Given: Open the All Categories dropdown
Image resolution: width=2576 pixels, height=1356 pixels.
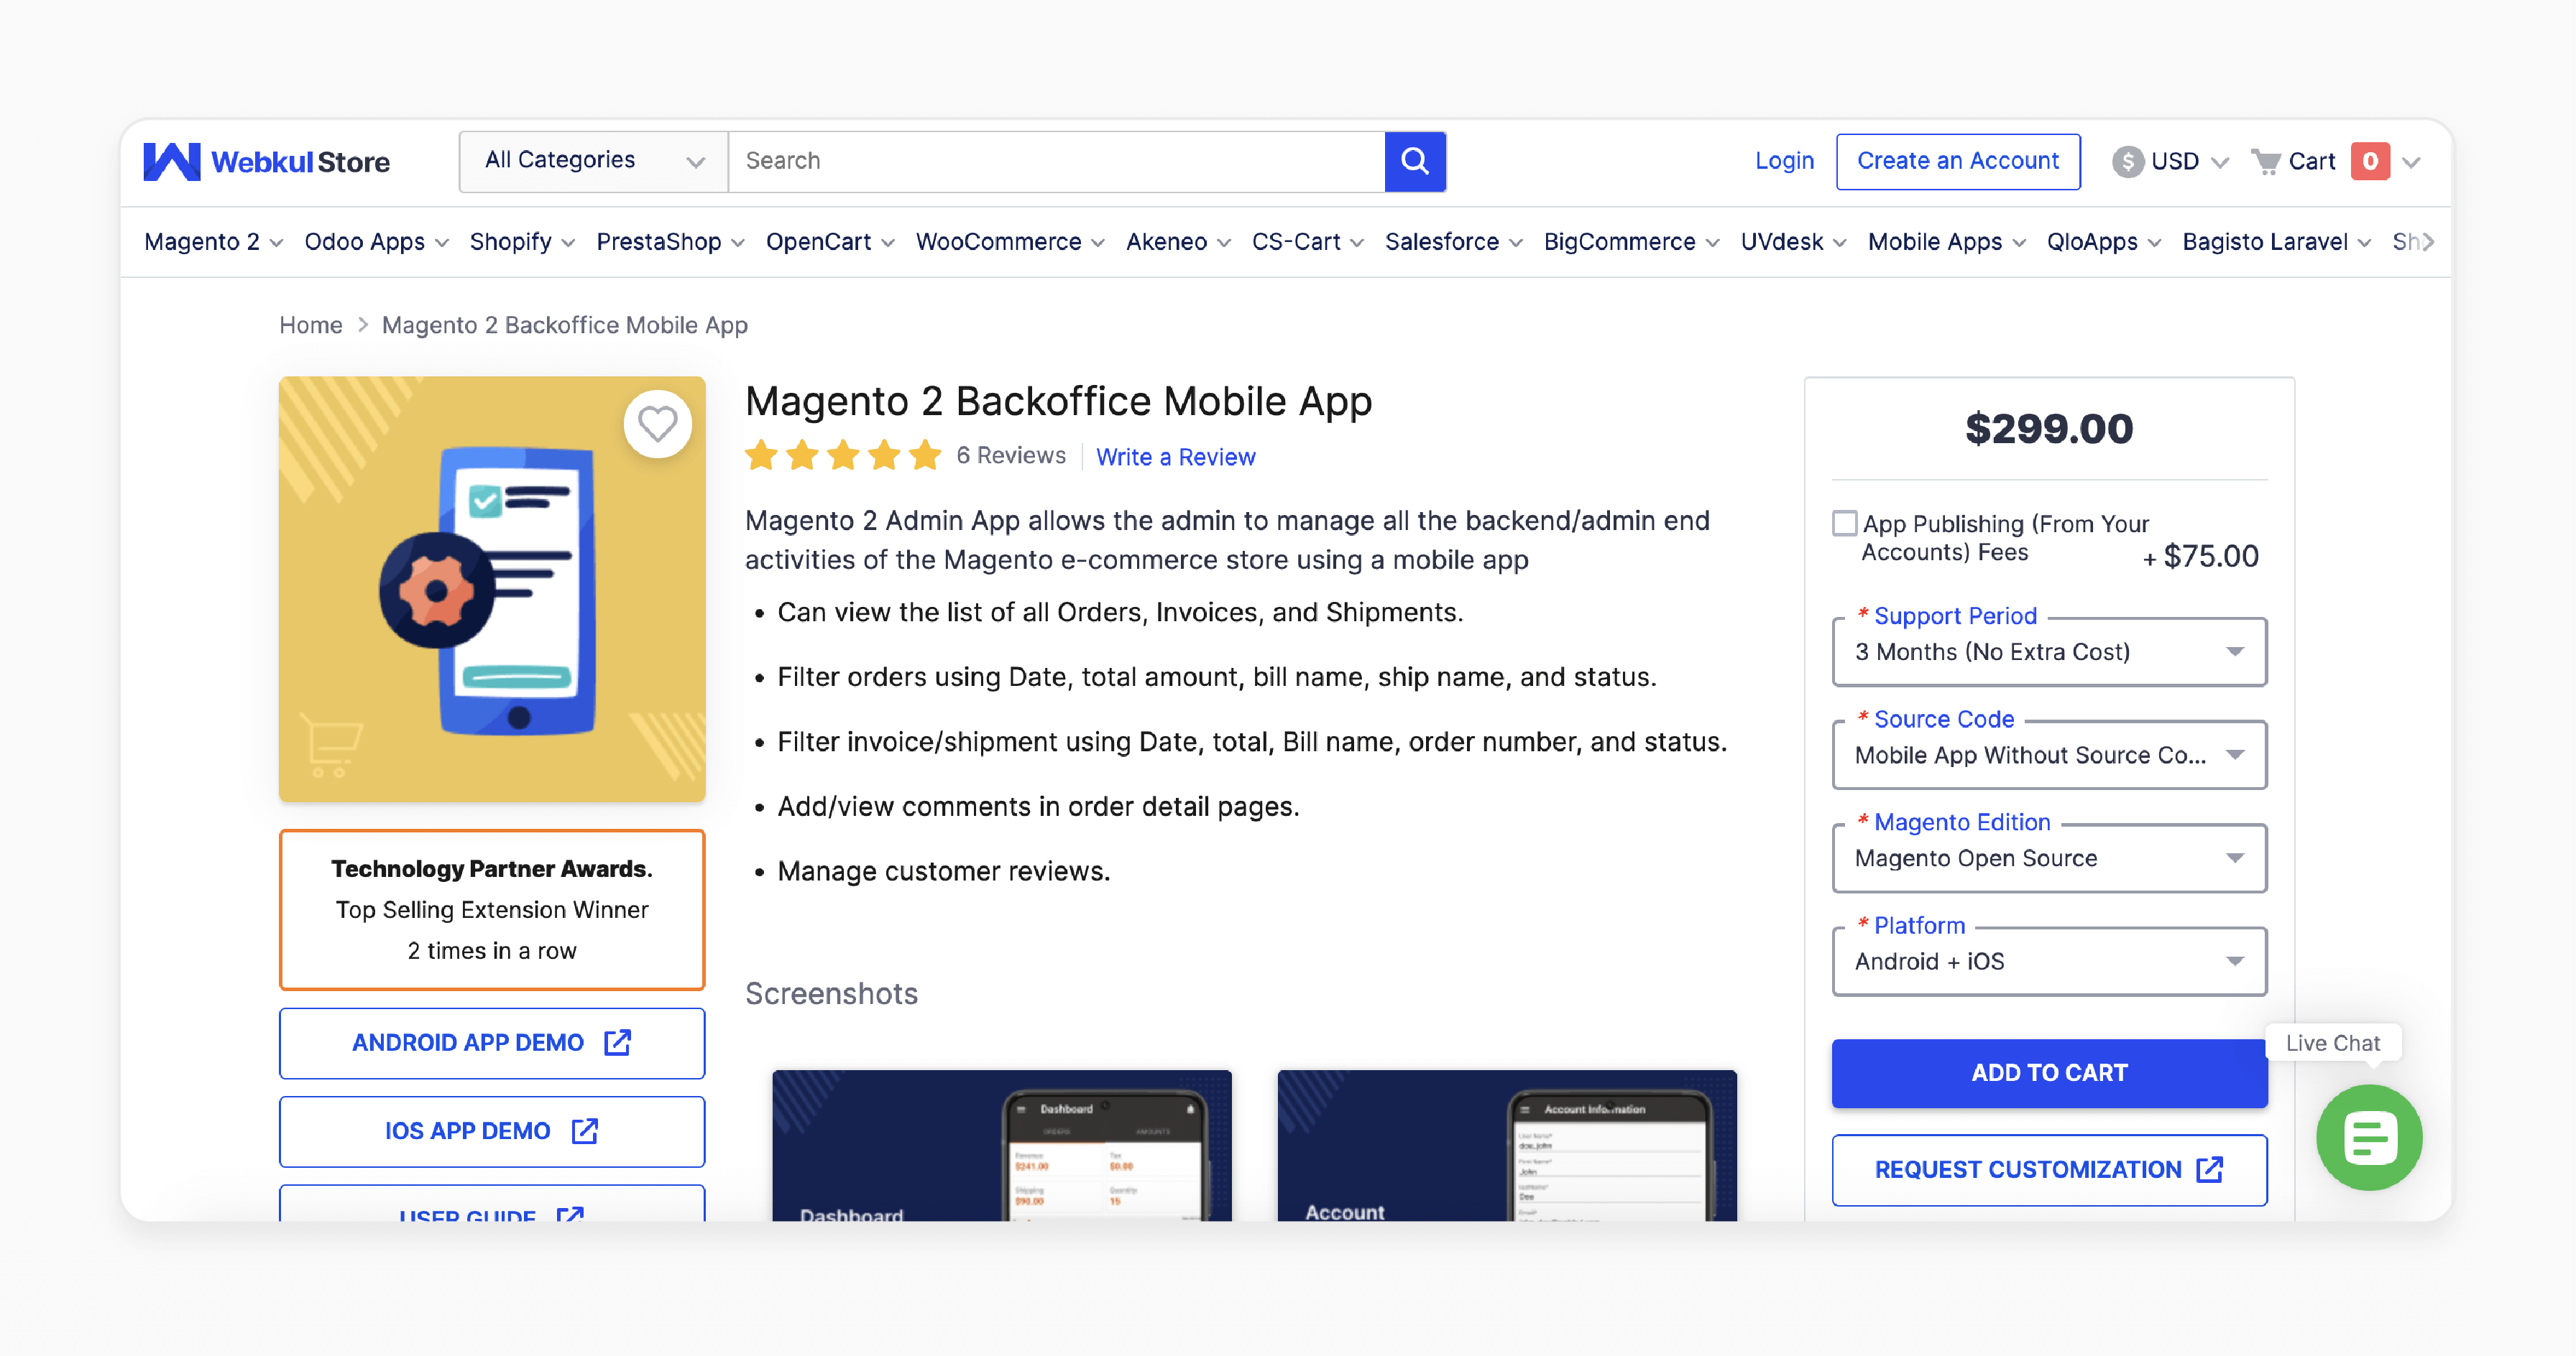Looking at the screenshot, I should click(593, 161).
